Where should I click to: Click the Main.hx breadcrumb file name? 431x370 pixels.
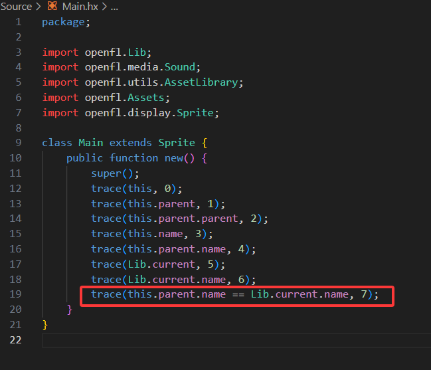pos(80,7)
